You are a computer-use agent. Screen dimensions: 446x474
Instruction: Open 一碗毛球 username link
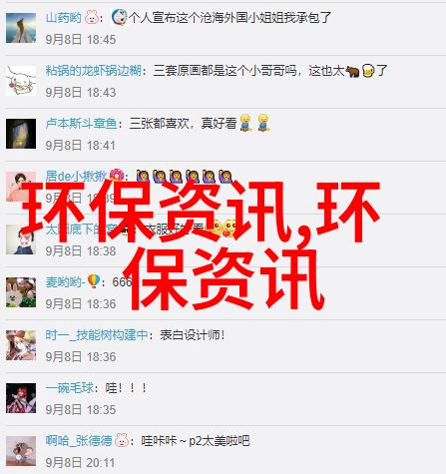70,388
